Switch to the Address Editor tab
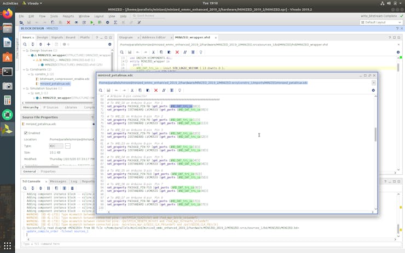 (x=153, y=37)
